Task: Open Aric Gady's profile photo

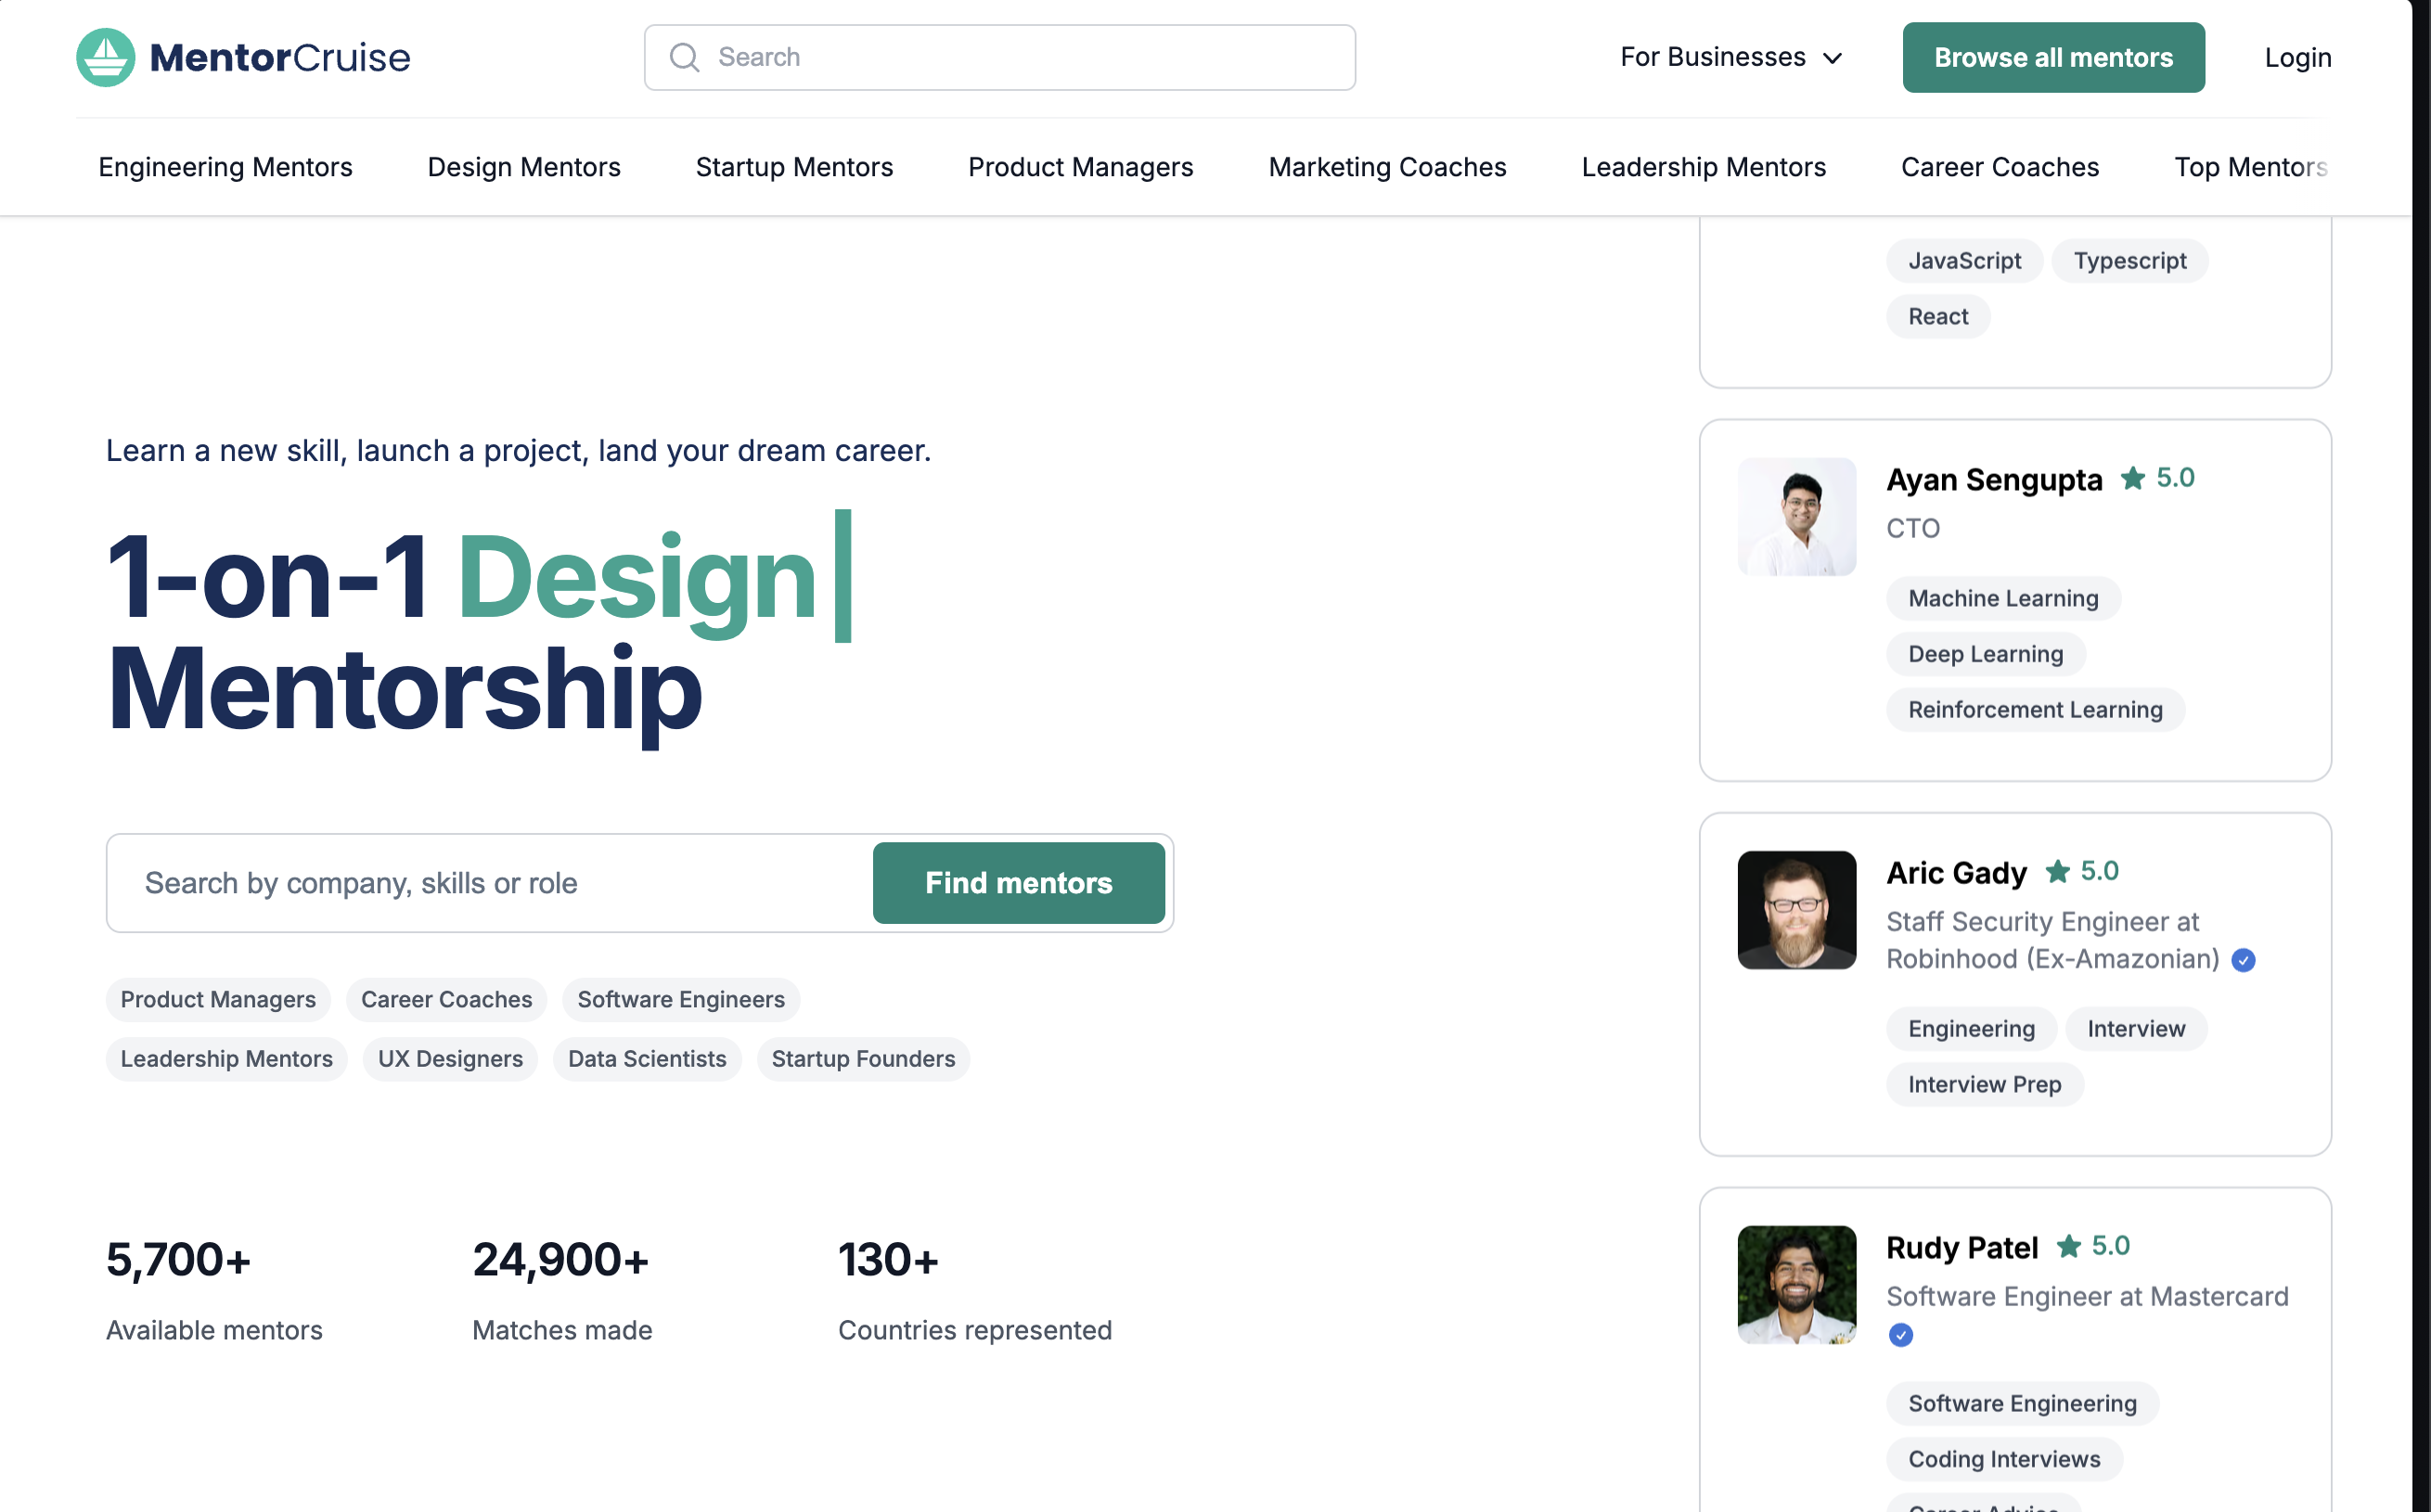Action: coord(1796,910)
